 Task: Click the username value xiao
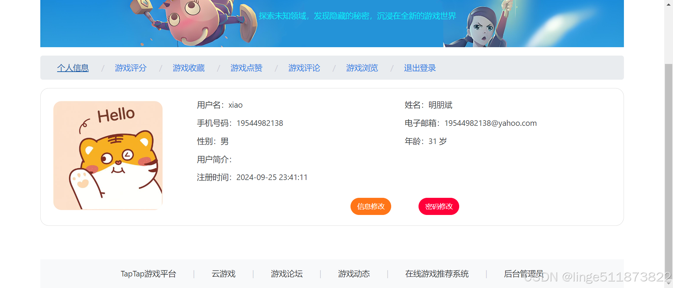(236, 105)
